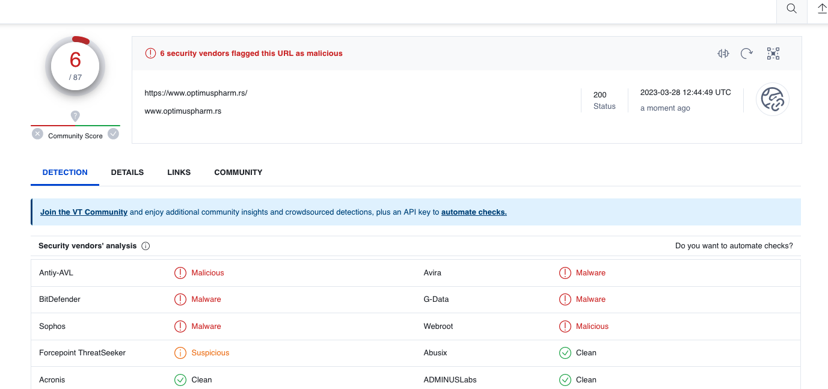Open the graph view icon
Screen dimensions: 828x389
[x=773, y=54]
